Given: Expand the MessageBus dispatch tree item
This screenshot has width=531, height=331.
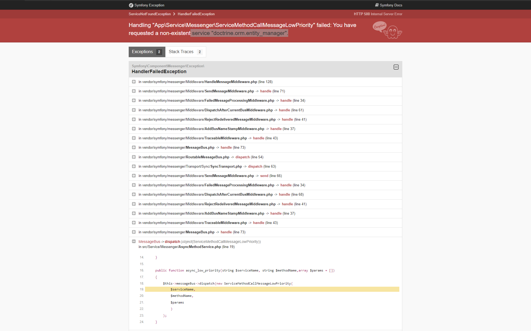Looking at the screenshot, I should (134, 241).
